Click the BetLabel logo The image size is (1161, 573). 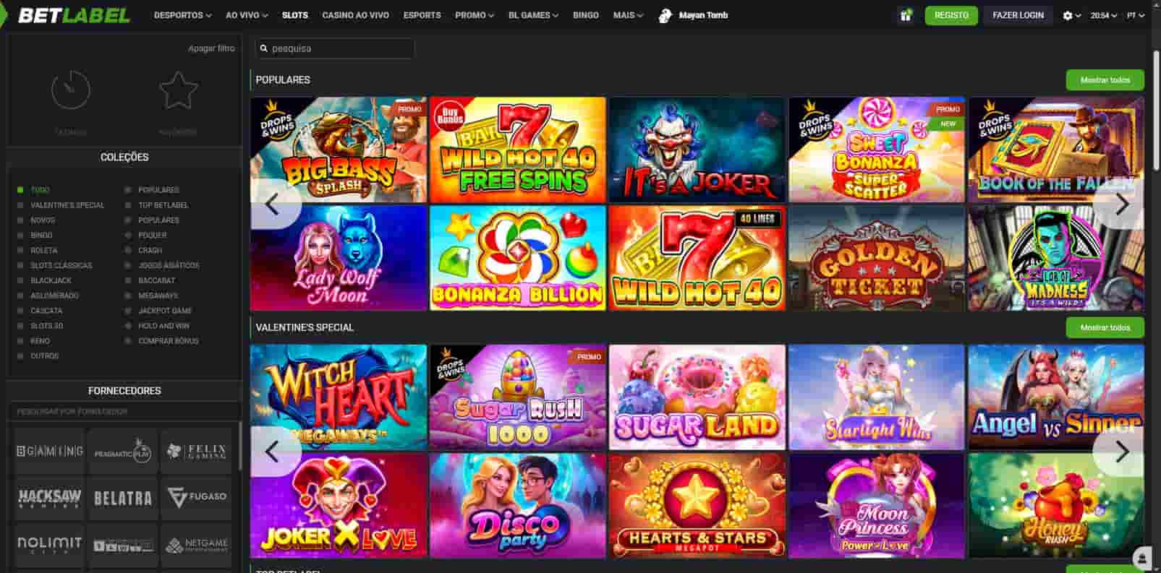pos(74,15)
